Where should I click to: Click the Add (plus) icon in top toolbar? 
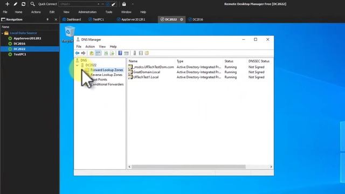pos(7,4)
